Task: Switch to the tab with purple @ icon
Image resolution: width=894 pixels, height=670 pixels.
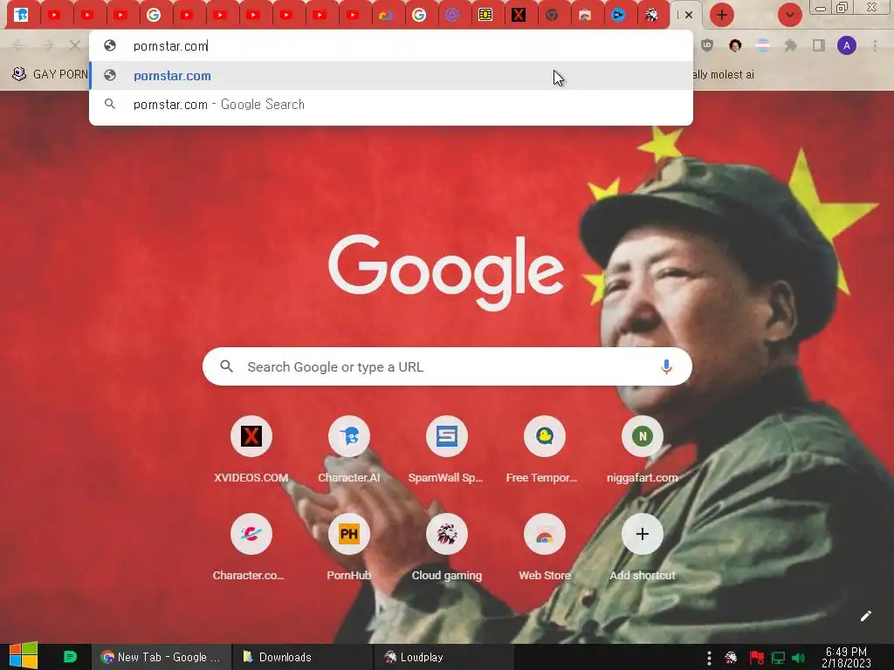Action: click(452, 15)
